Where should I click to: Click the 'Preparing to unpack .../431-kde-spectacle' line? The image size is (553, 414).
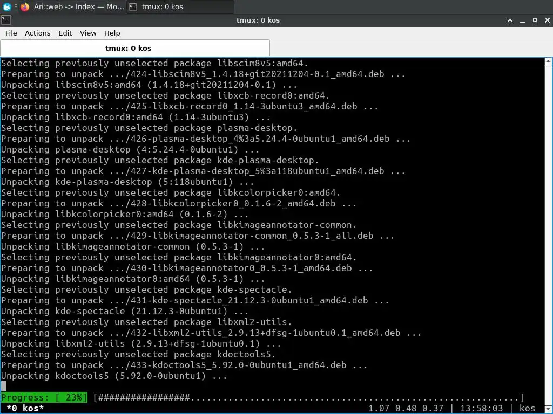pos(195,301)
